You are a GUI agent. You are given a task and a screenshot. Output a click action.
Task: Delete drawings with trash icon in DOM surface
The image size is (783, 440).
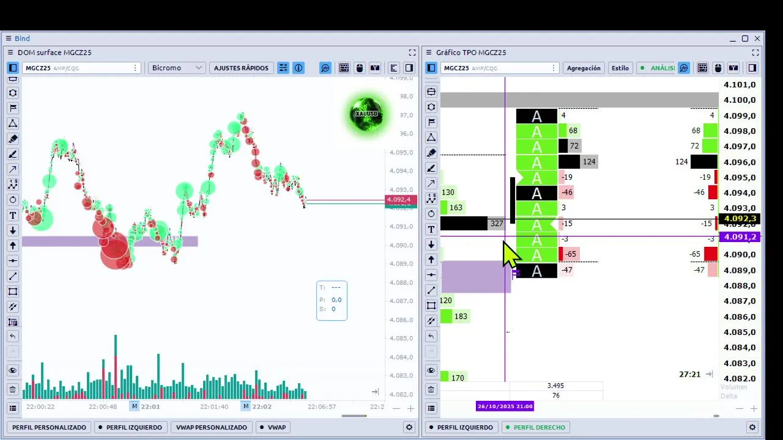tap(12, 389)
